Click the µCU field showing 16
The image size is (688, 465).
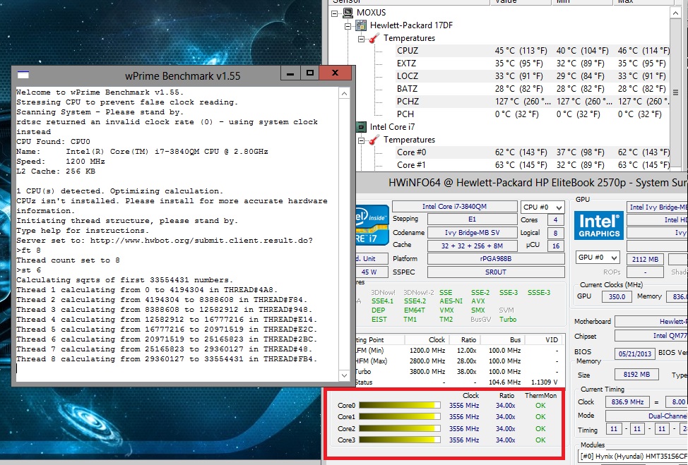point(555,246)
